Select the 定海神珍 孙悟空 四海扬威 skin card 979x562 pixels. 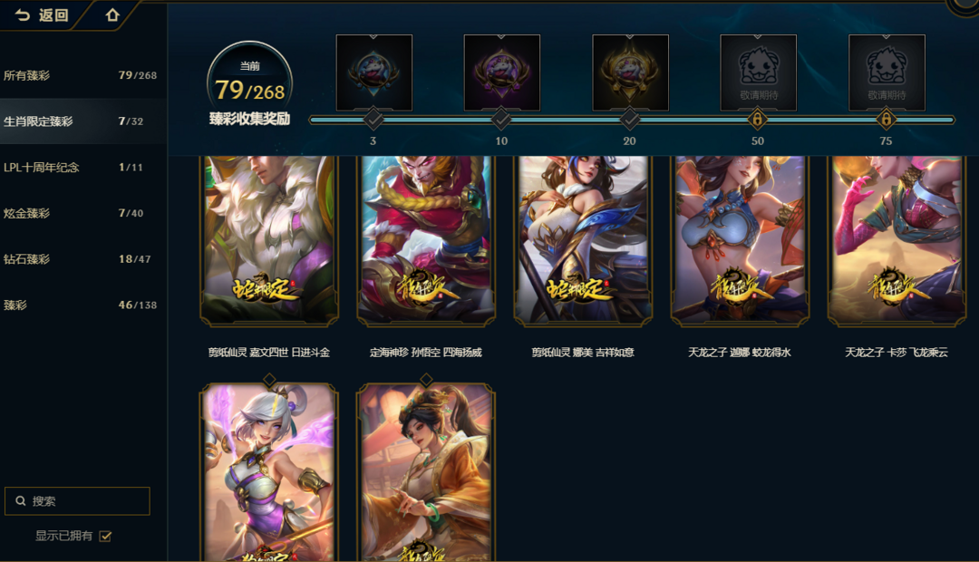426,241
